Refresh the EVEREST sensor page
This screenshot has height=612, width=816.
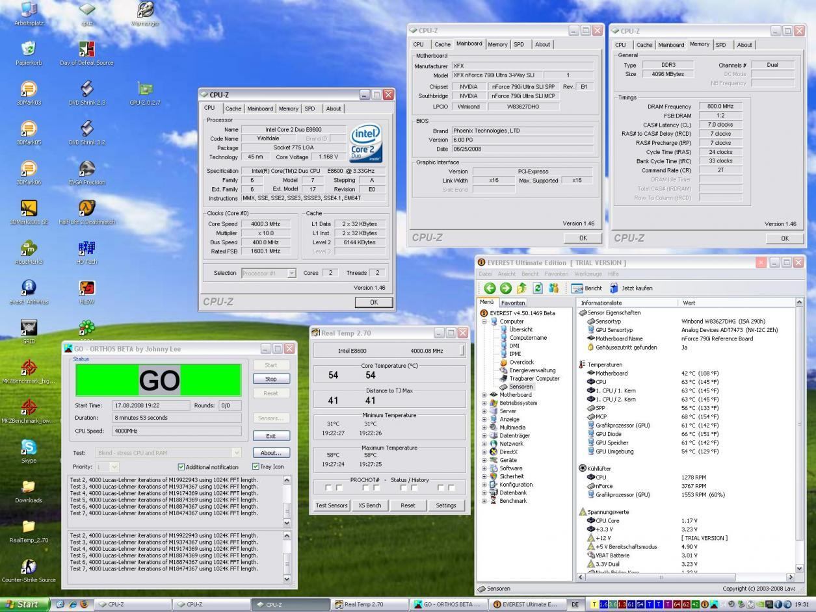click(538, 288)
